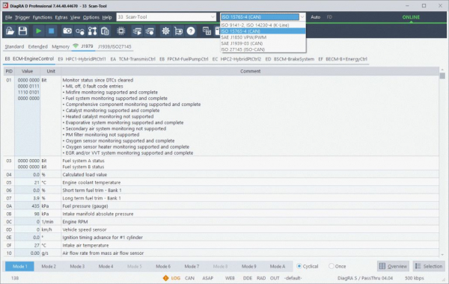The height and width of the screenshot is (284, 449).
Task: Click the camera screenshot icon
Action: pyautogui.click(x=67, y=31)
